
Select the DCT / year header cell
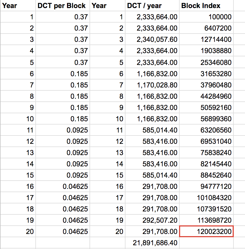pyautogui.click(x=152, y=6)
